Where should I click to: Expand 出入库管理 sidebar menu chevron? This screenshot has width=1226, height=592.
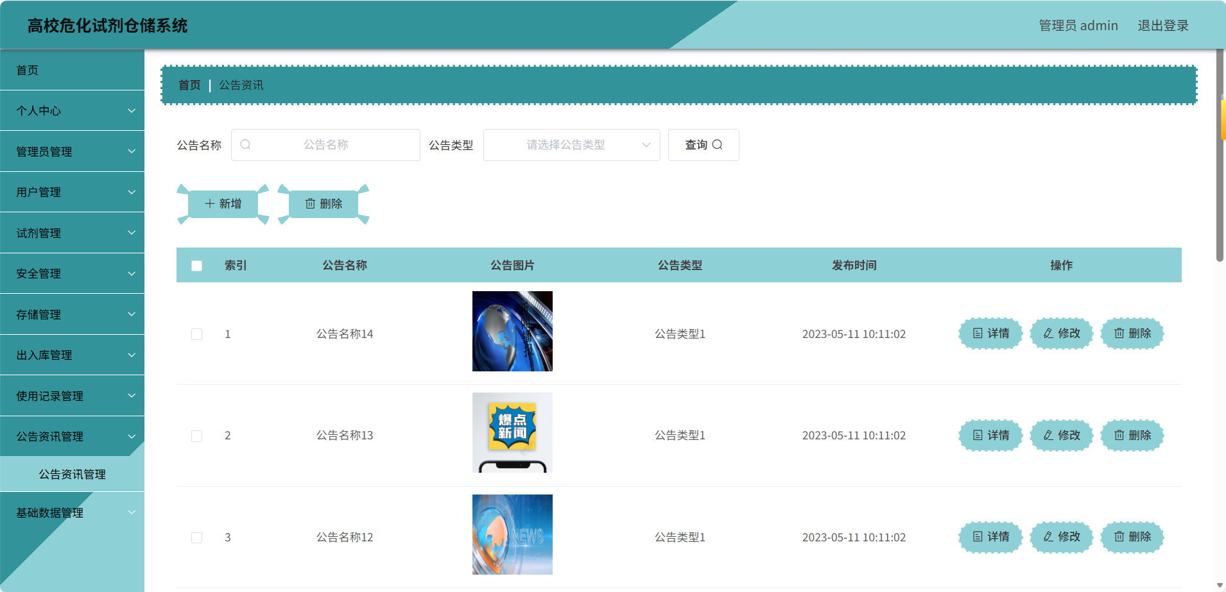coord(132,355)
